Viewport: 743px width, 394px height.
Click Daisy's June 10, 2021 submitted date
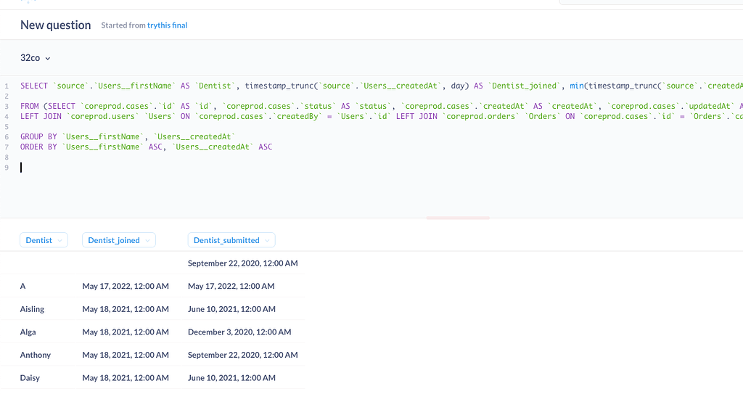coord(231,378)
